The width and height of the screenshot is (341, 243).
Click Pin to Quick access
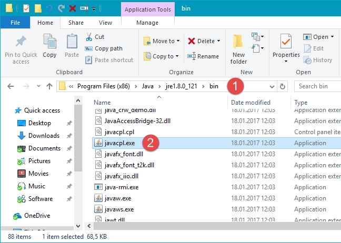coord(21,49)
